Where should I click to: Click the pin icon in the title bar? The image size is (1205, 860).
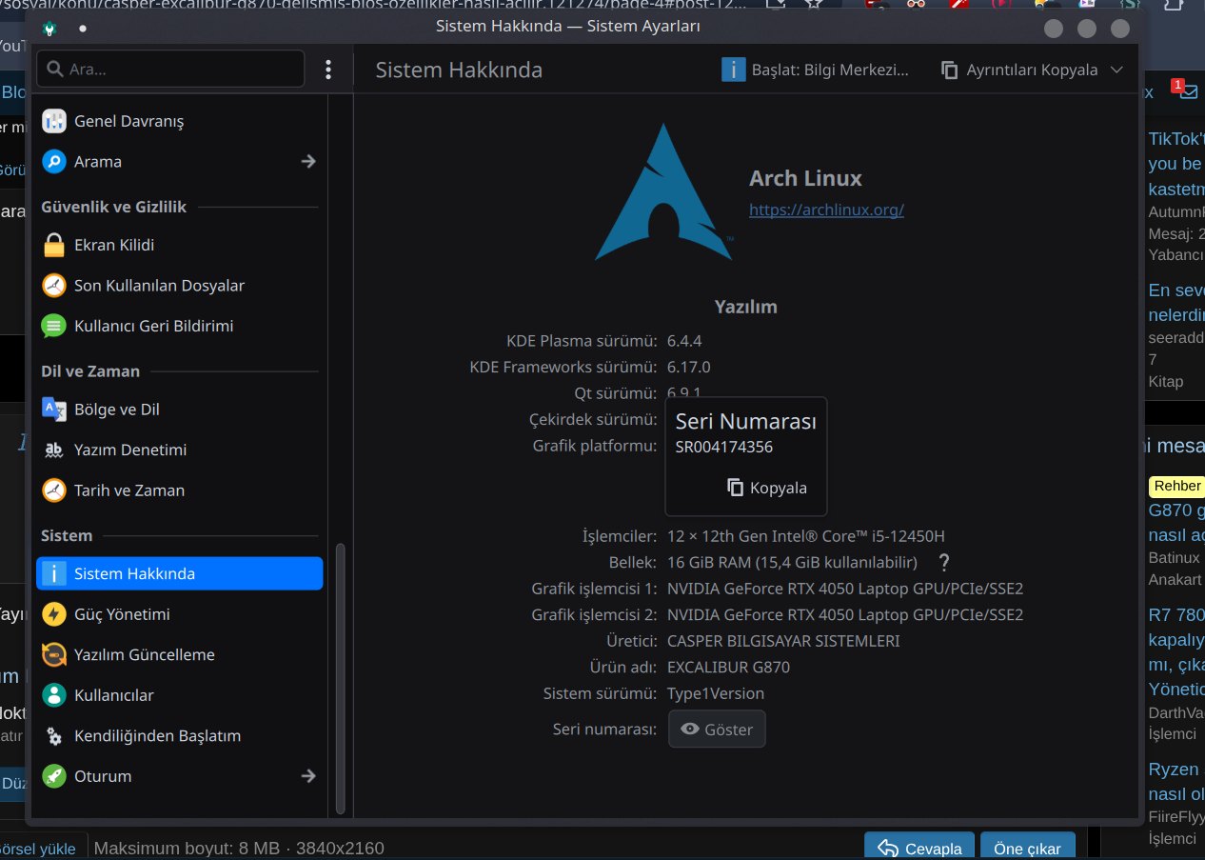pyautogui.click(x=83, y=28)
